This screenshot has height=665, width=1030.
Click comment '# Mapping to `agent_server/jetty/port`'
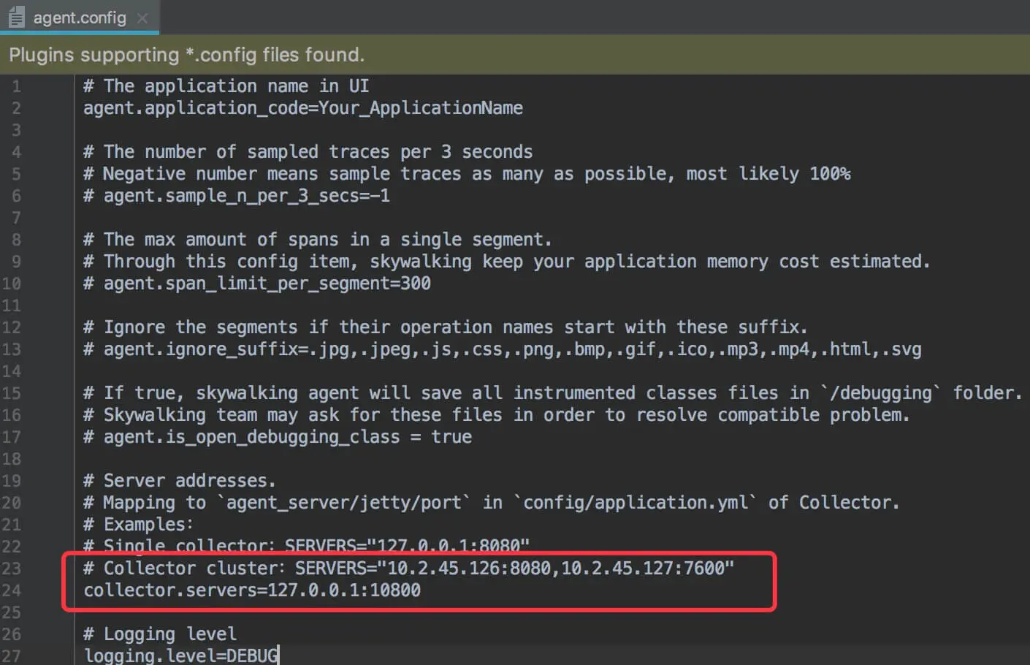tap(491, 503)
